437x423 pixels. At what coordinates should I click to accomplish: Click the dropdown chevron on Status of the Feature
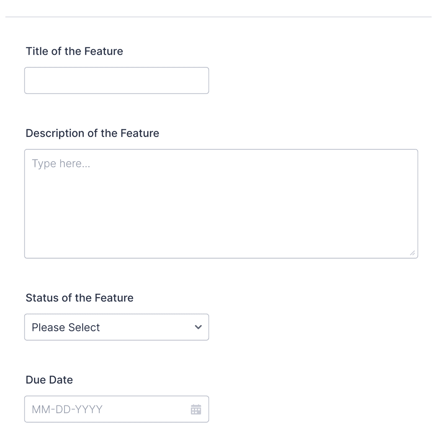(x=198, y=327)
